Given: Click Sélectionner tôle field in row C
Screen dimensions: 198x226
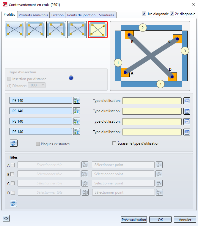Looking at the screenshot, I should pyautogui.click(x=49, y=183).
